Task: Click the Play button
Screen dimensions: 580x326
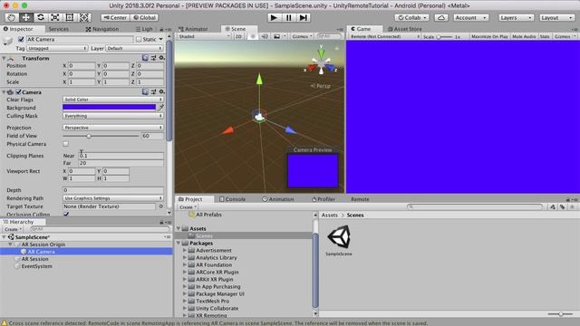Action: click(274, 17)
